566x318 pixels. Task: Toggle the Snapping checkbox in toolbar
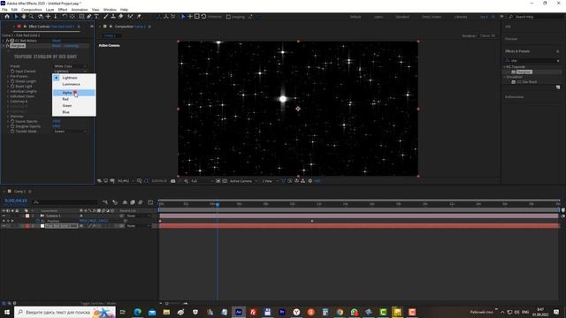228,17
